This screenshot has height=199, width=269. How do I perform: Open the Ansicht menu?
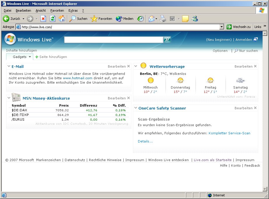point(41,11)
